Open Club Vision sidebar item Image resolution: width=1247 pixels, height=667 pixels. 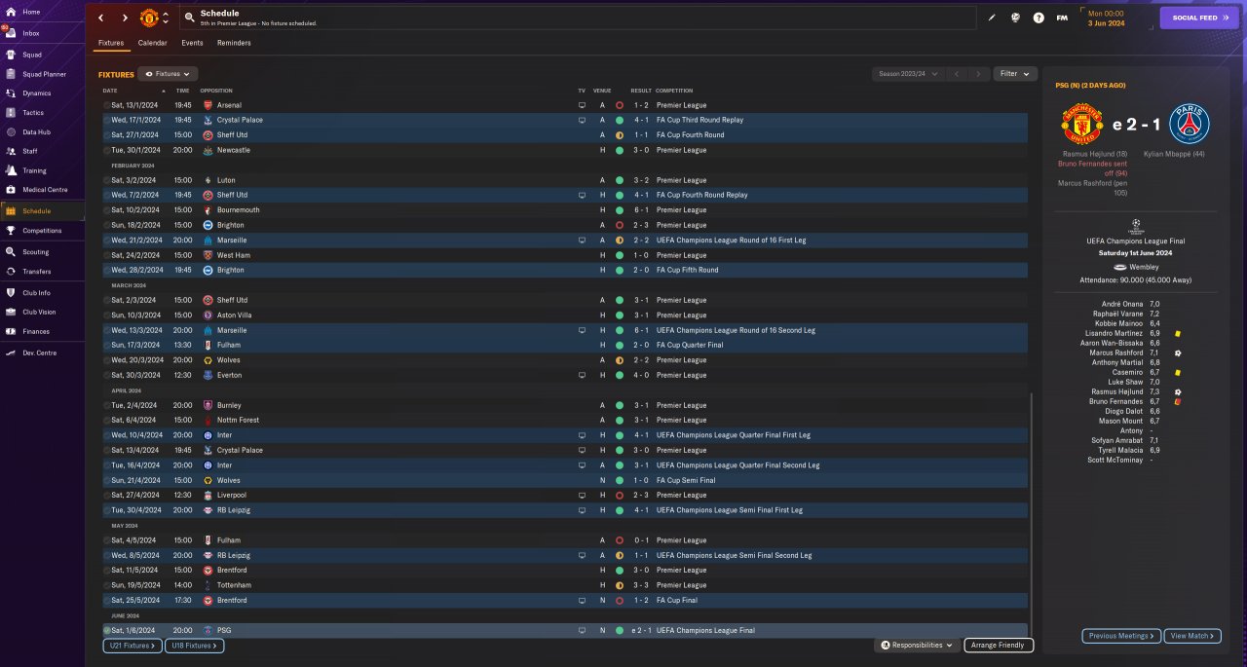(39, 312)
